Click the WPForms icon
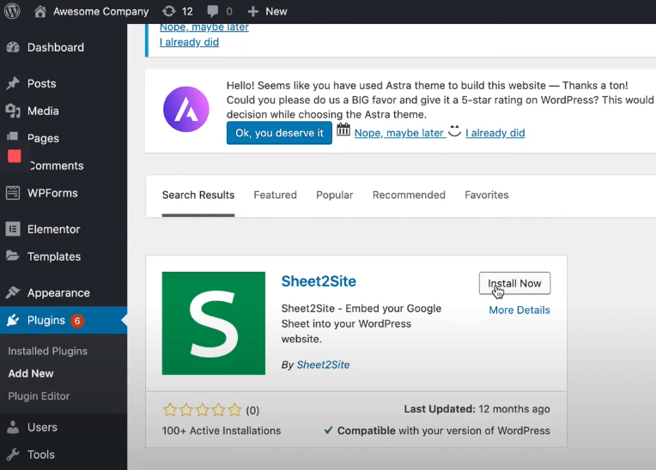The image size is (656, 470). (13, 193)
